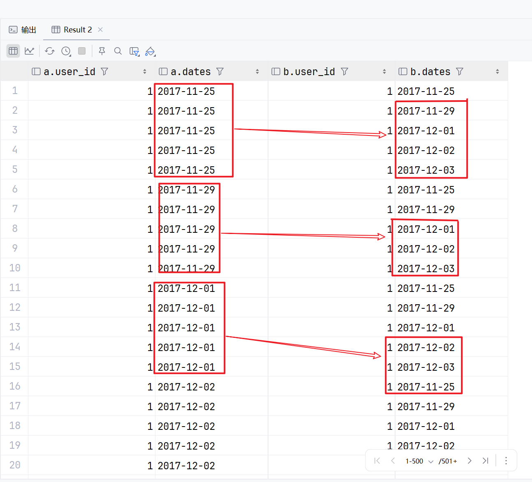The image size is (532, 482).
Task: Toggle filter on a.dates column
Action: (220, 71)
